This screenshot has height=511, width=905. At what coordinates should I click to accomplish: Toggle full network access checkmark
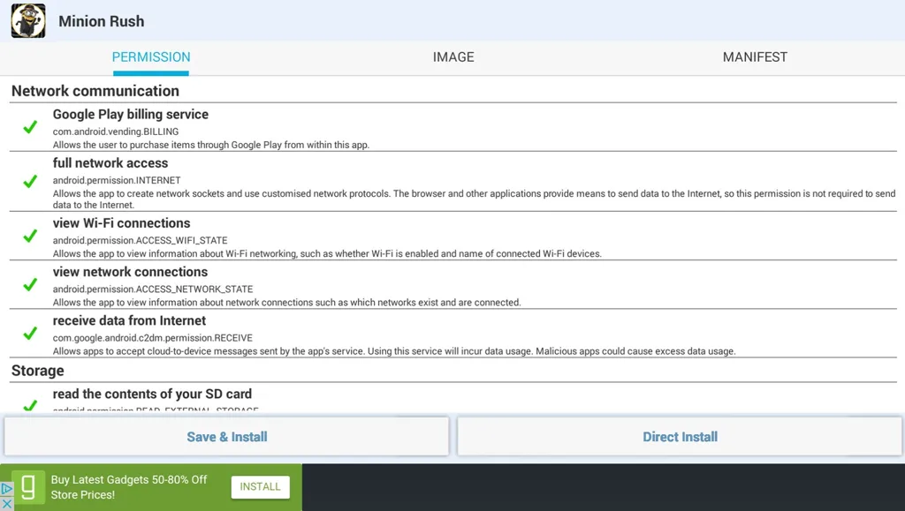click(30, 182)
